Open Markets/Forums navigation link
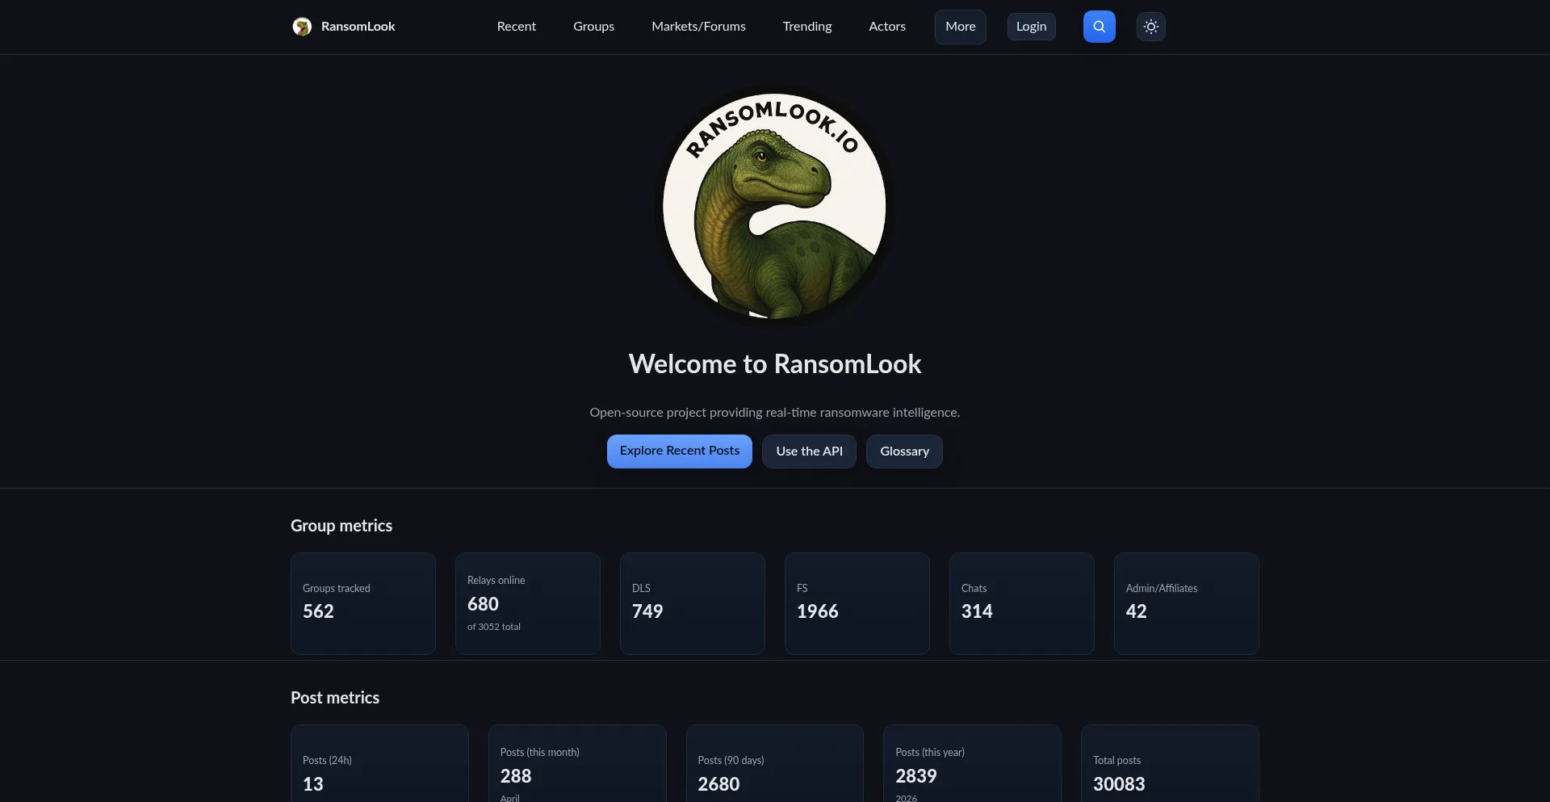Viewport: 1550px width, 802px height. point(698,27)
